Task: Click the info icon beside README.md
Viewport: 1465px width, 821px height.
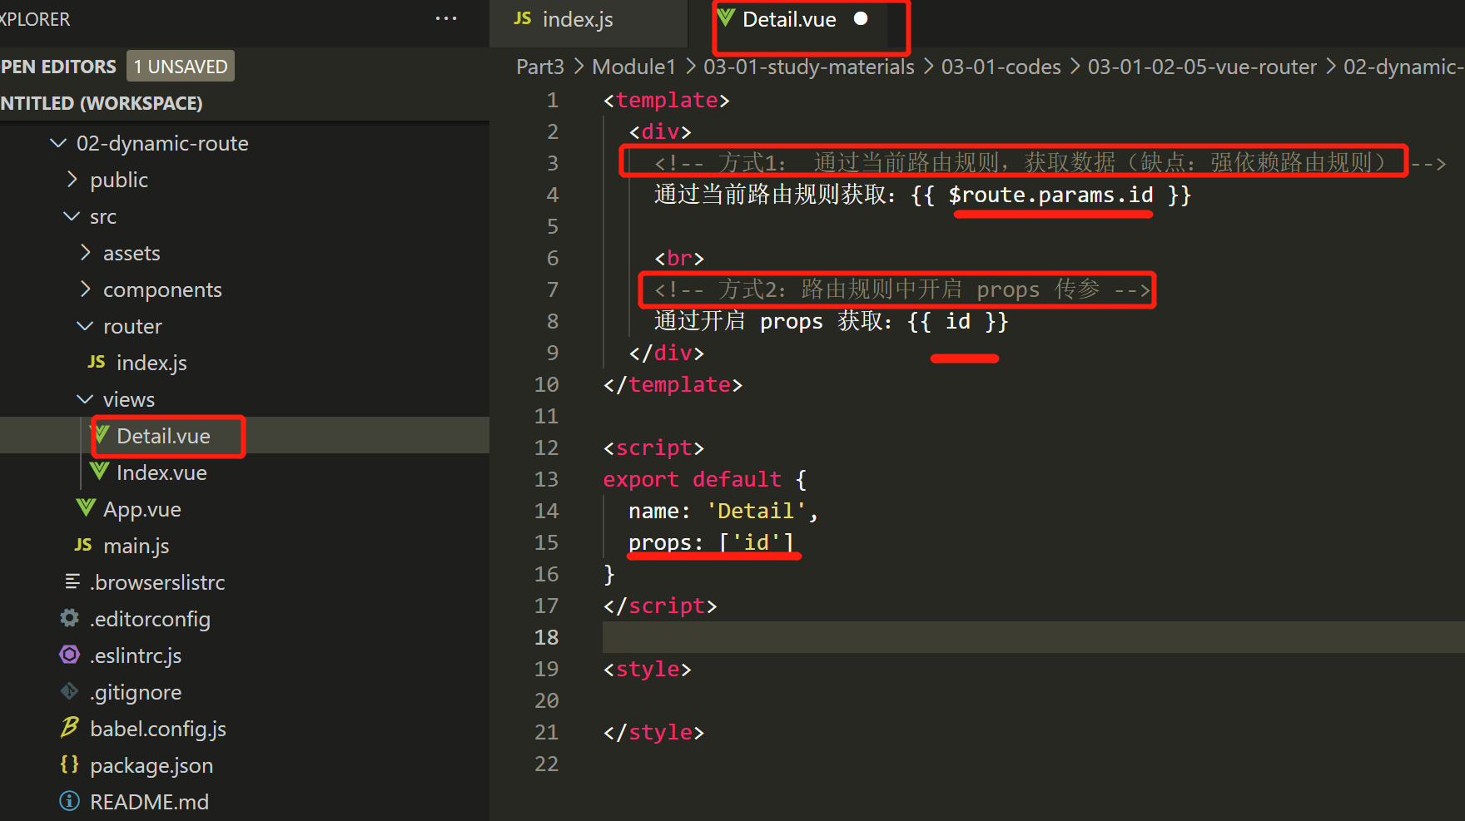Action: [70, 801]
